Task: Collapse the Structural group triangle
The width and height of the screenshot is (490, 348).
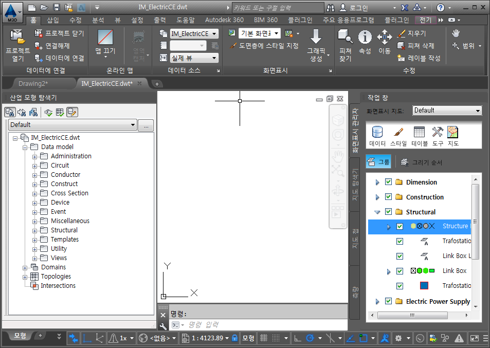Action: (x=377, y=212)
